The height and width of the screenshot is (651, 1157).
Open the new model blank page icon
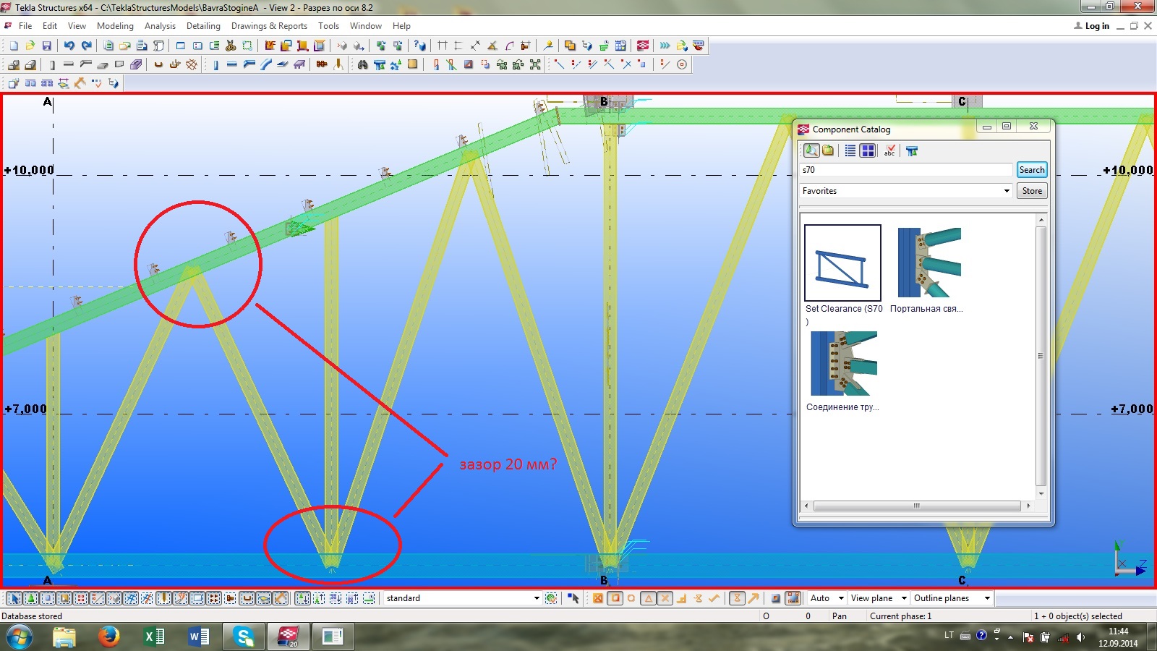coord(14,46)
